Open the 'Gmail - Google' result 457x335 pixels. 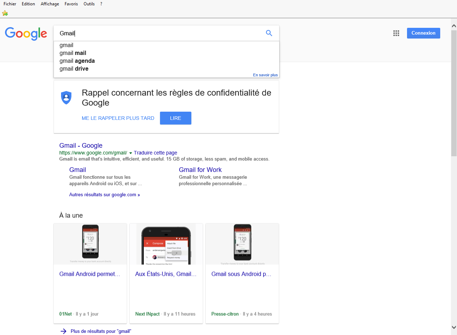click(x=81, y=146)
